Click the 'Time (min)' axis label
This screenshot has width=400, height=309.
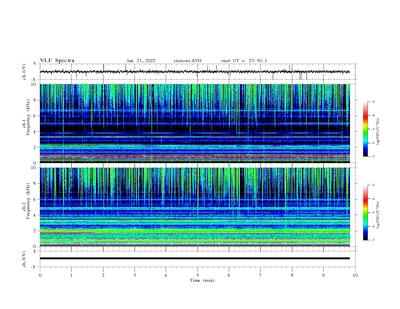click(202, 280)
